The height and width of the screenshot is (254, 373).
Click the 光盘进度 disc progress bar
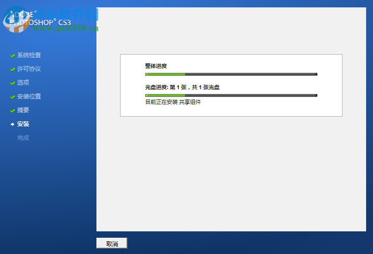pyautogui.click(x=231, y=95)
